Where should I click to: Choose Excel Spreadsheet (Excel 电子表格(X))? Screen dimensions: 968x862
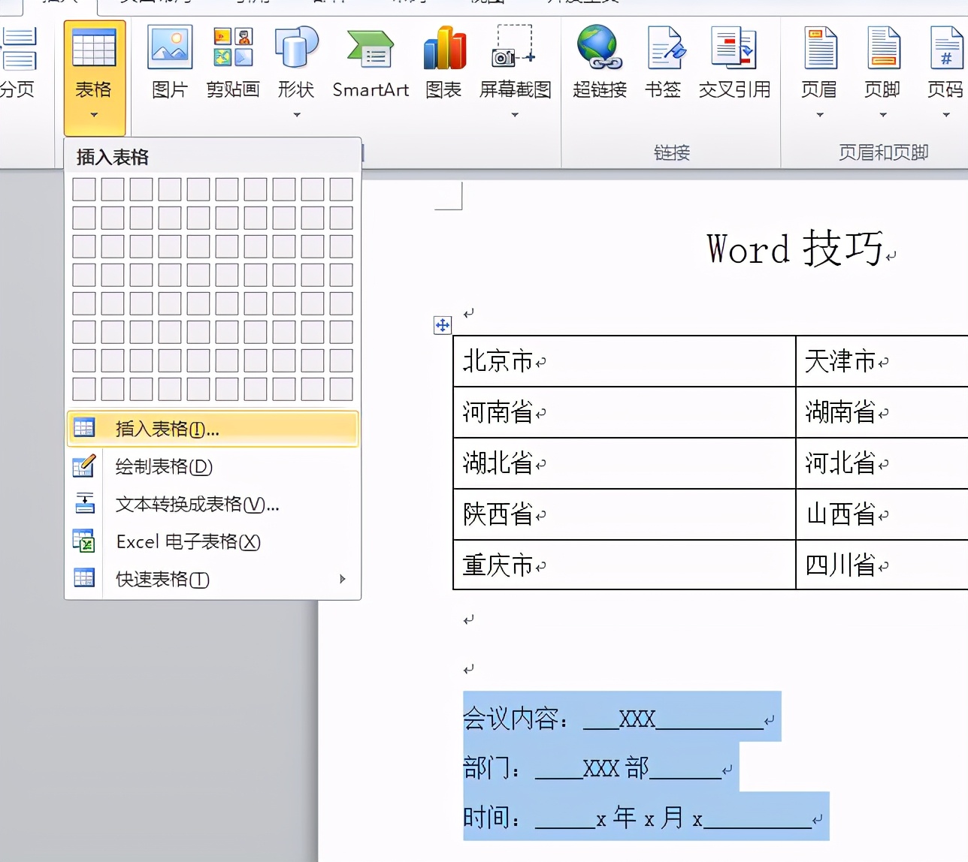tap(213, 541)
